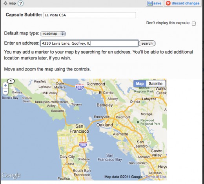Viewport: 204px width, 184px height.
Task: Zoom in with the map plus button
Action: coord(5,85)
